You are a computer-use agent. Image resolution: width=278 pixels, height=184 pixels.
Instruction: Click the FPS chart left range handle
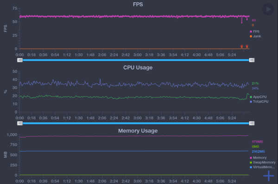(x=20, y=60)
